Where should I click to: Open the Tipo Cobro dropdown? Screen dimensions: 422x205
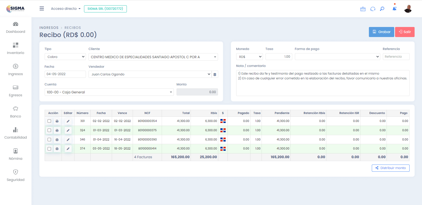coord(65,57)
